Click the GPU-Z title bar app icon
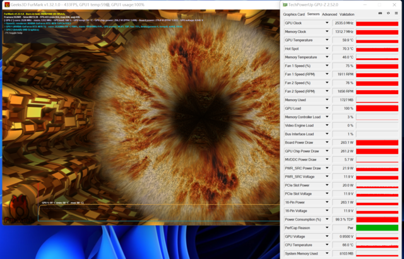 (x=285, y=4)
